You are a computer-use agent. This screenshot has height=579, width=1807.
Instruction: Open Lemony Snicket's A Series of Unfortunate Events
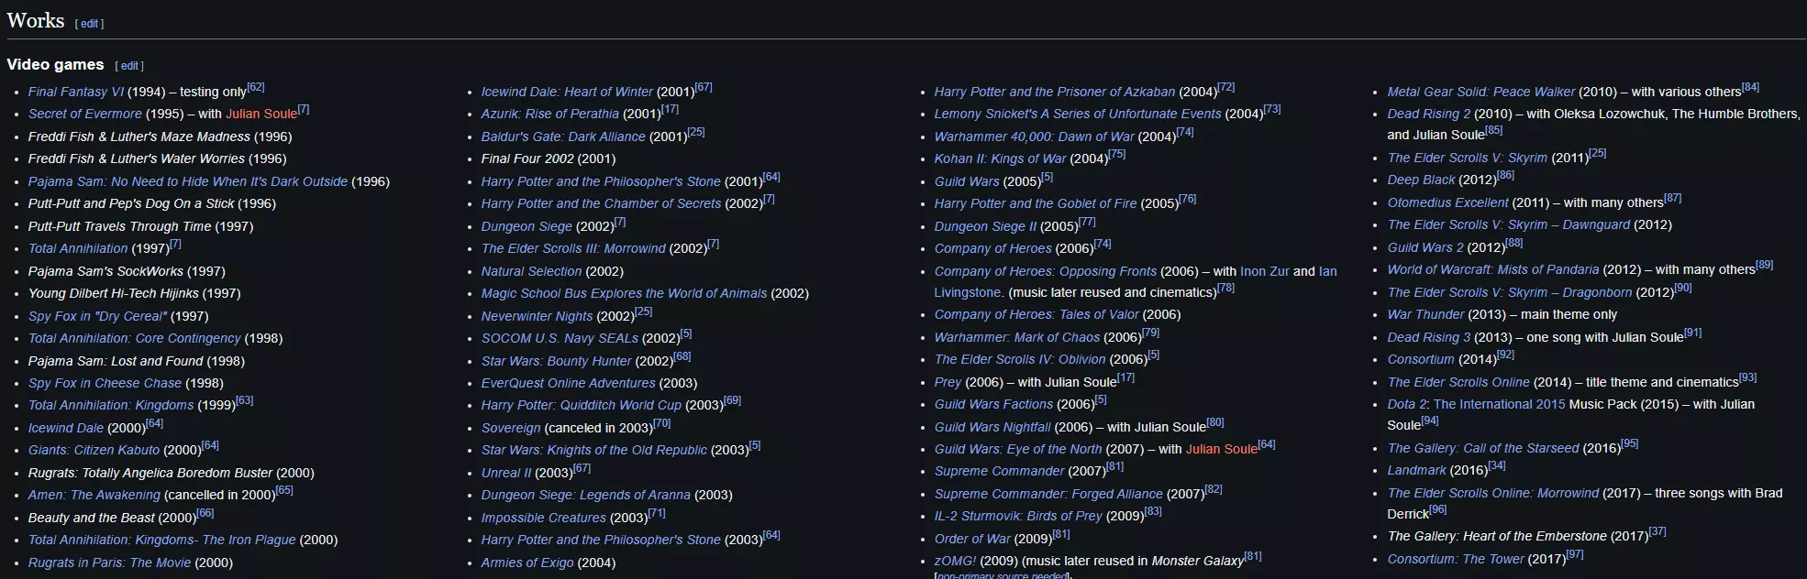[x=1078, y=115]
